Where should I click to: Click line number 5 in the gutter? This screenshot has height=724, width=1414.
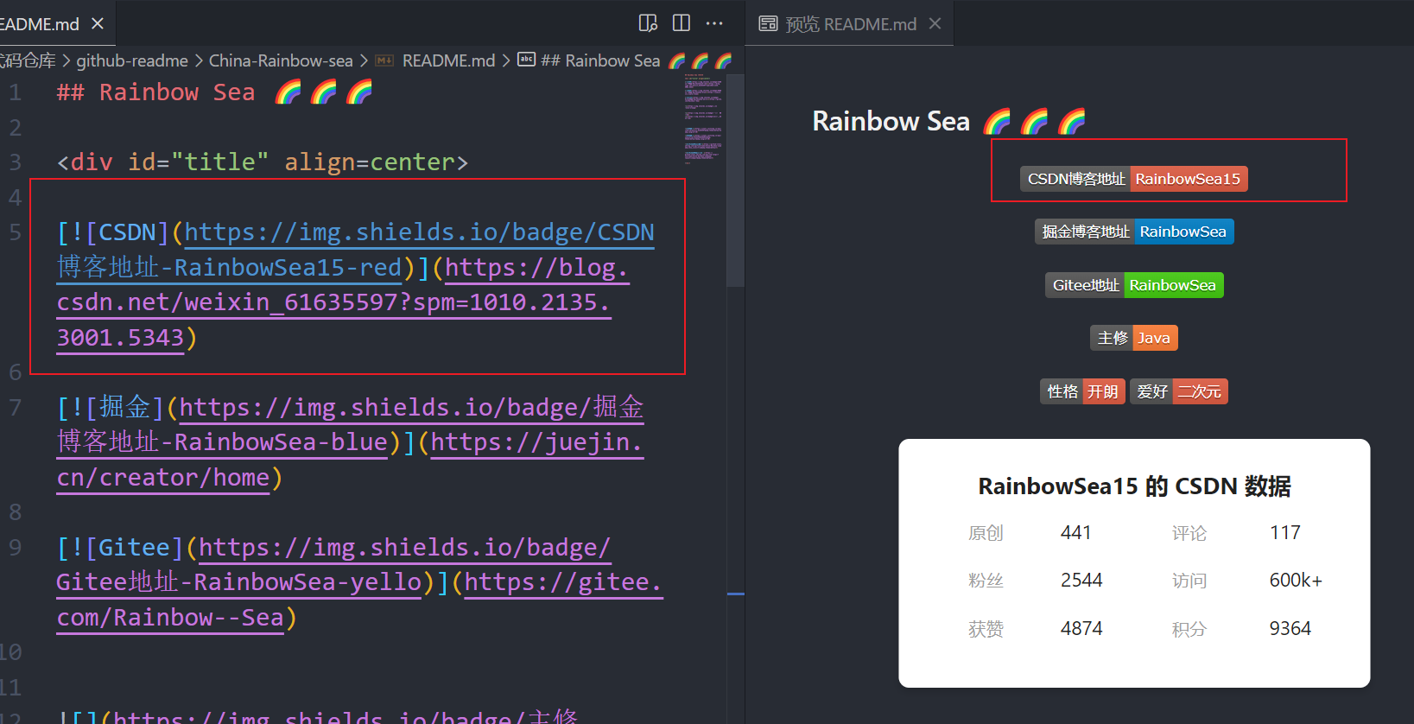(16, 232)
